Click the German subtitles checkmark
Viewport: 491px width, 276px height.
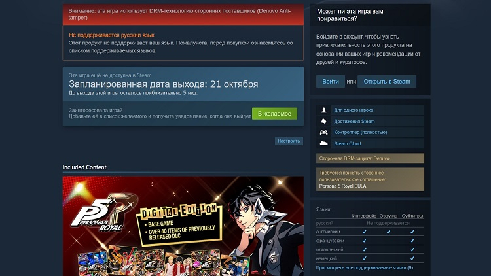412,258
